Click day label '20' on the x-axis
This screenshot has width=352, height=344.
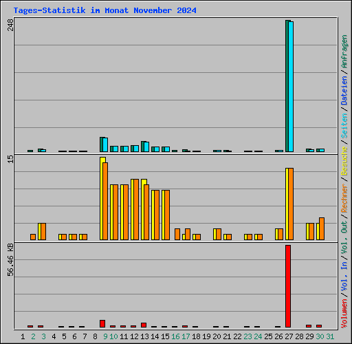(x=217, y=336)
